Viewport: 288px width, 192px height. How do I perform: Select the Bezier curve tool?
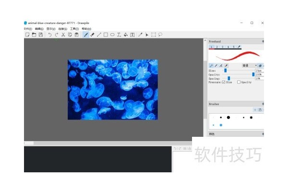point(119,35)
